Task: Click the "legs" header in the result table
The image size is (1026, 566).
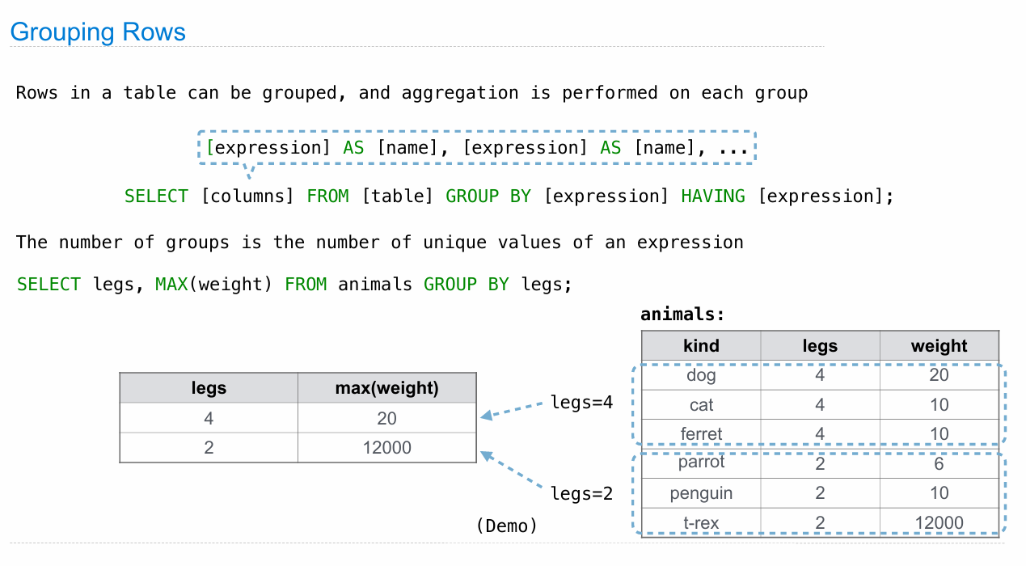Action: pos(209,388)
